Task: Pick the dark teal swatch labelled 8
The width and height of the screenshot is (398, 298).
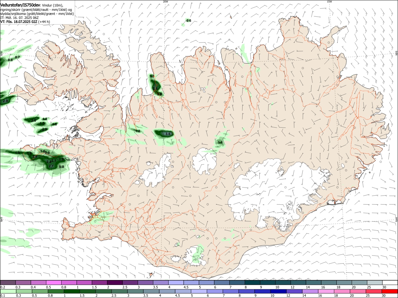Action: coord(252,282)
